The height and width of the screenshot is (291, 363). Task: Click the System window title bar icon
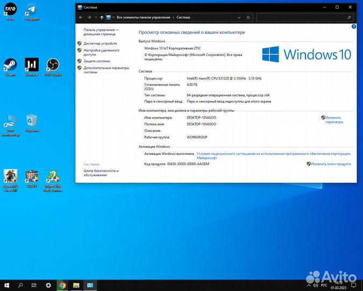coord(80,7)
